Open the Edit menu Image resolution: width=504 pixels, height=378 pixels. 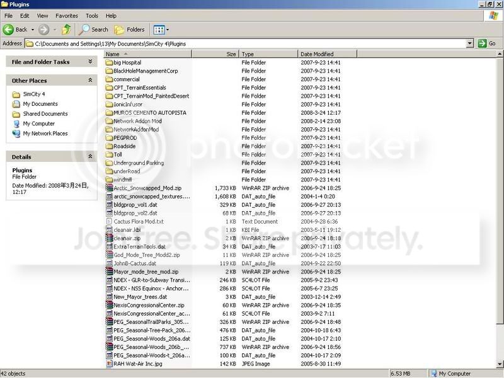pos(25,15)
